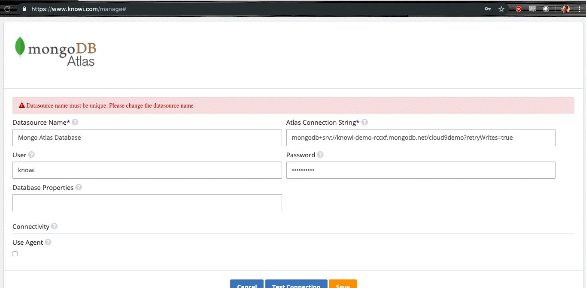Click help icon next to Connectivity
The height and width of the screenshot is (288, 586).
[55, 226]
